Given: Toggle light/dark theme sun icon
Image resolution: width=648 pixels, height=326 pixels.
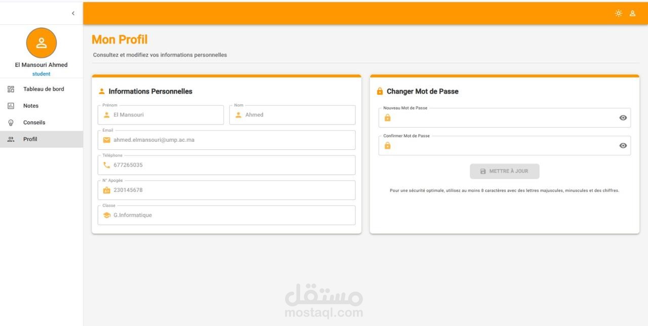Looking at the screenshot, I should click(x=619, y=13).
